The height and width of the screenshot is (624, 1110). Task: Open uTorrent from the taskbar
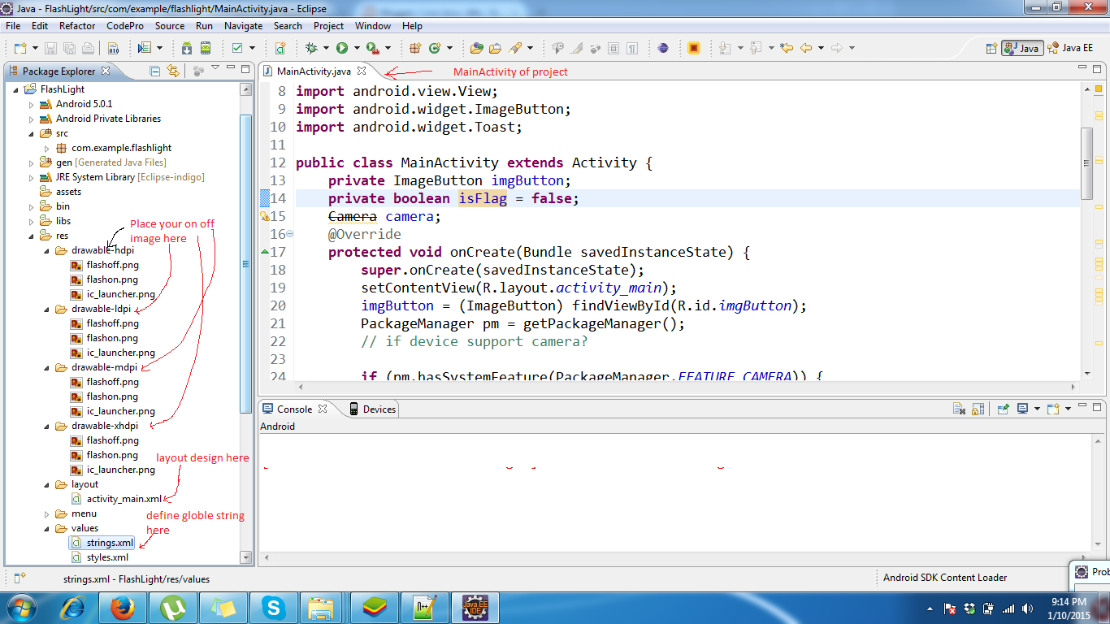click(171, 607)
